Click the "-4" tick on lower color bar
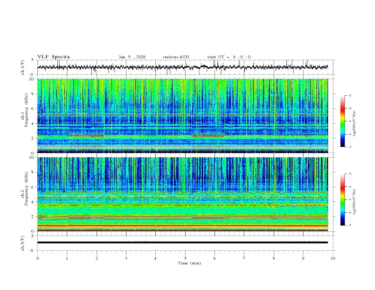The width and height of the screenshot is (375, 290). pyautogui.click(x=349, y=187)
